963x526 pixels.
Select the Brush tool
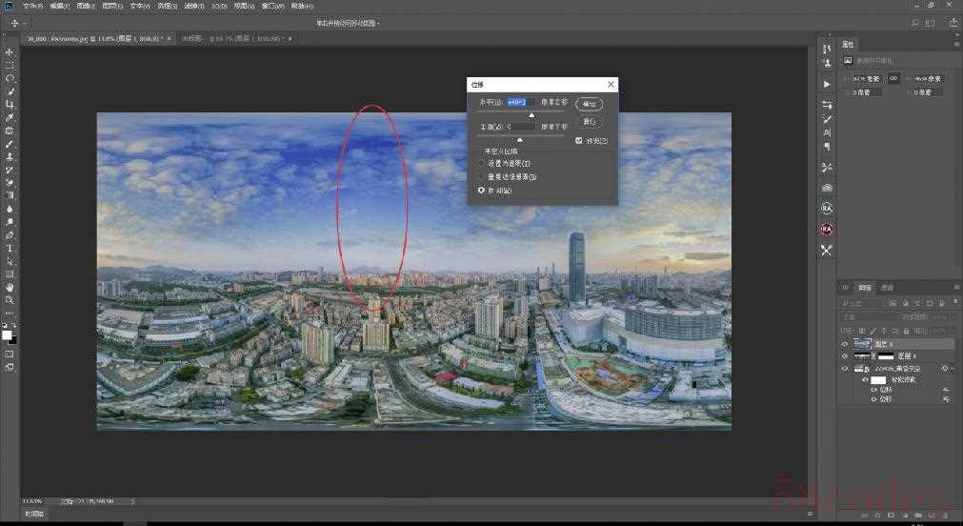(10, 144)
